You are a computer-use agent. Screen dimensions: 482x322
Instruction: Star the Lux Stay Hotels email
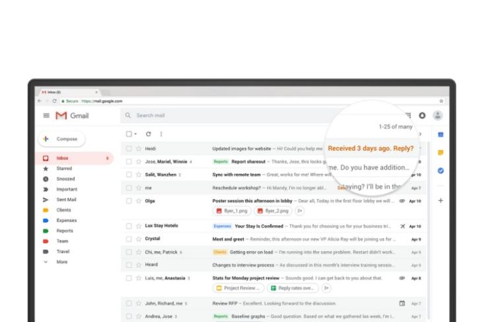coord(139,226)
